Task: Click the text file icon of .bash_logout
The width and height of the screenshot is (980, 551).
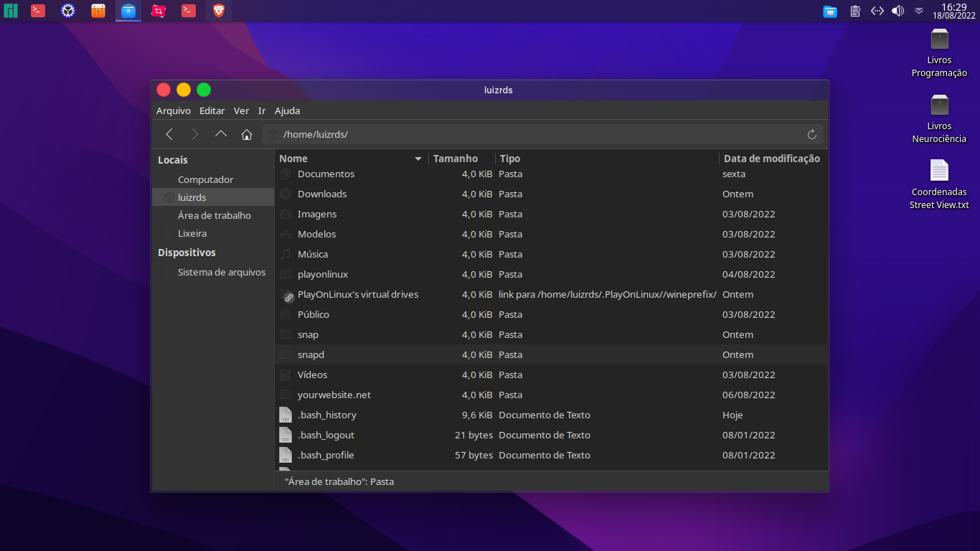Action: pyautogui.click(x=286, y=435)
